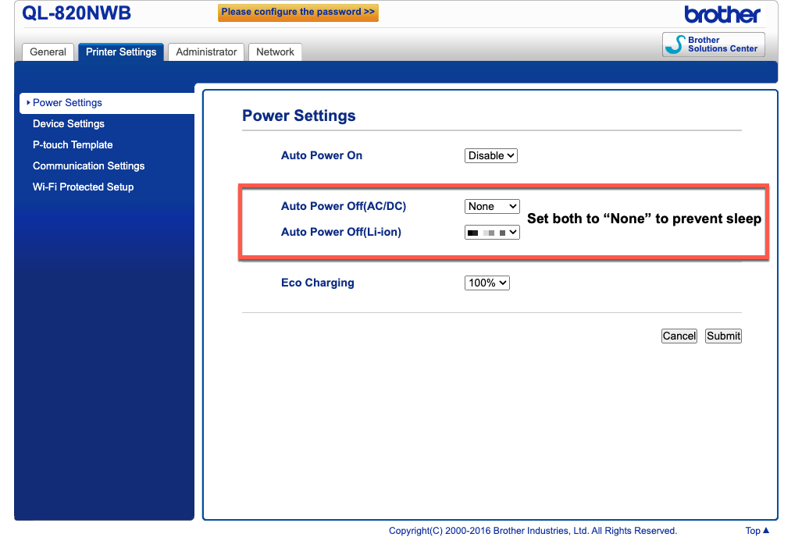Click Please configure the password banner
This screenshot has height=555, width=809.
click(298, 12)
